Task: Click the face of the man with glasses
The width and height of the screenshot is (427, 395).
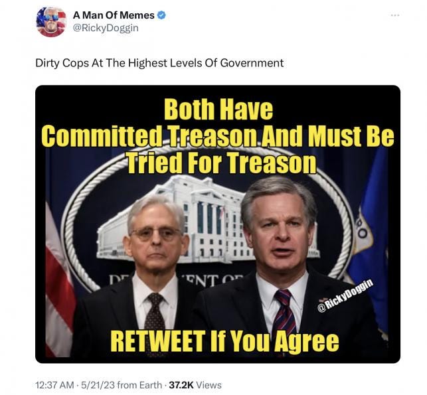Action: pos(155,236)
